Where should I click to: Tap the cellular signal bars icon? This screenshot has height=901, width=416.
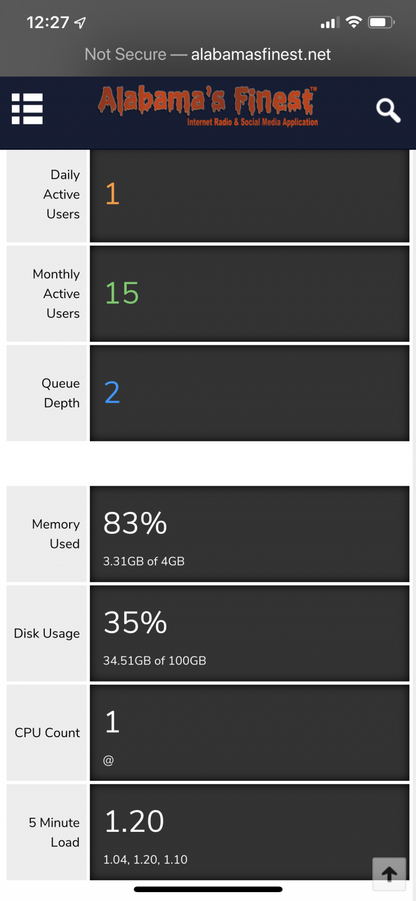pos(330,23)
